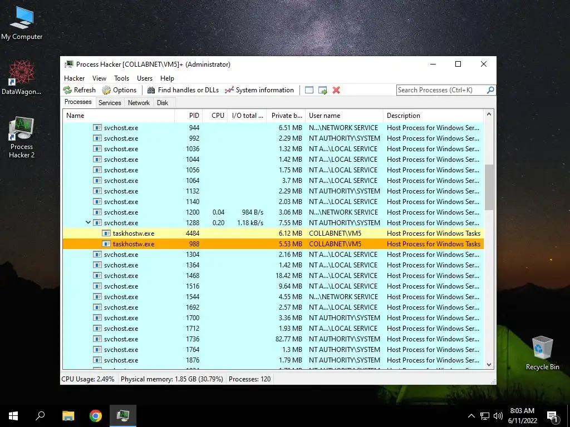The width and height of the screenshot is (570, 427).
Task: Open the Tools menu
Action: point(121,78)
